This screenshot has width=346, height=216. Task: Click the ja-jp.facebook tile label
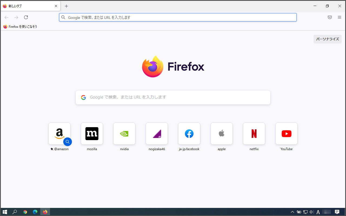tap(189, 149)
